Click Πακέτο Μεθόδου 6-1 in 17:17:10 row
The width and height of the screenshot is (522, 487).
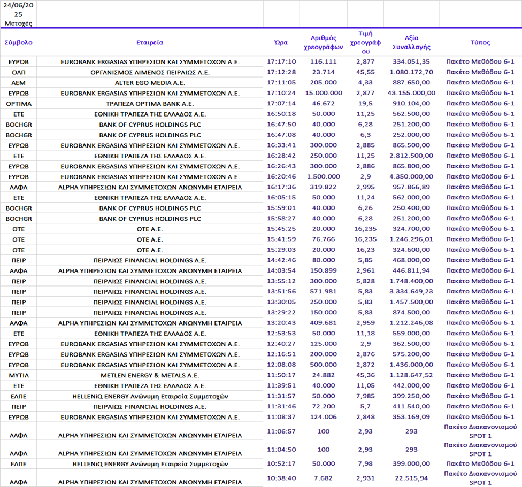coord(480,61)
